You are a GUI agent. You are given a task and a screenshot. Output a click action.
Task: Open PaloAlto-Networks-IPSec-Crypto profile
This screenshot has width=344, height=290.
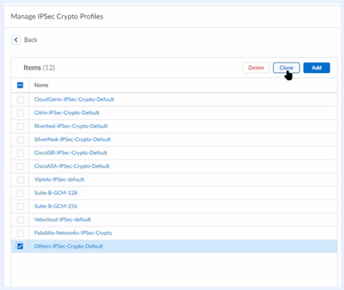pyautogui.click(x=73, y=233)
